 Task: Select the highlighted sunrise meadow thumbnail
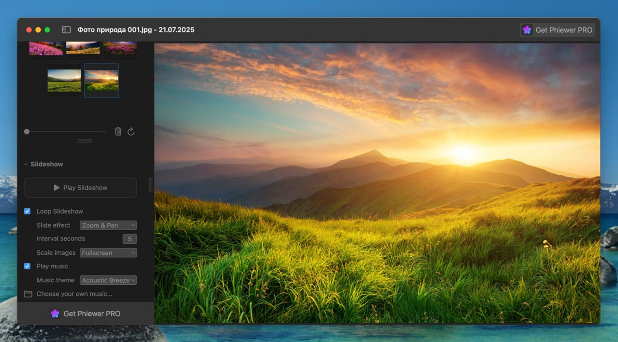click(x=102, y=80)
